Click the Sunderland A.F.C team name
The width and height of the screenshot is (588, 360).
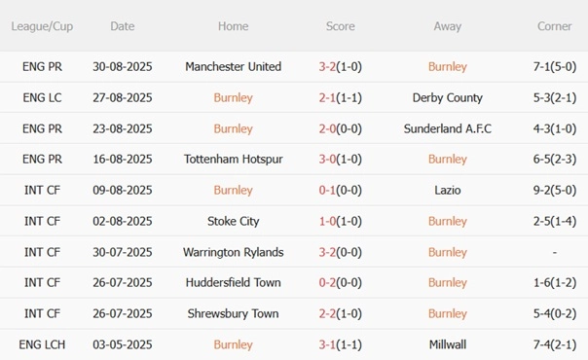[448, 128]
